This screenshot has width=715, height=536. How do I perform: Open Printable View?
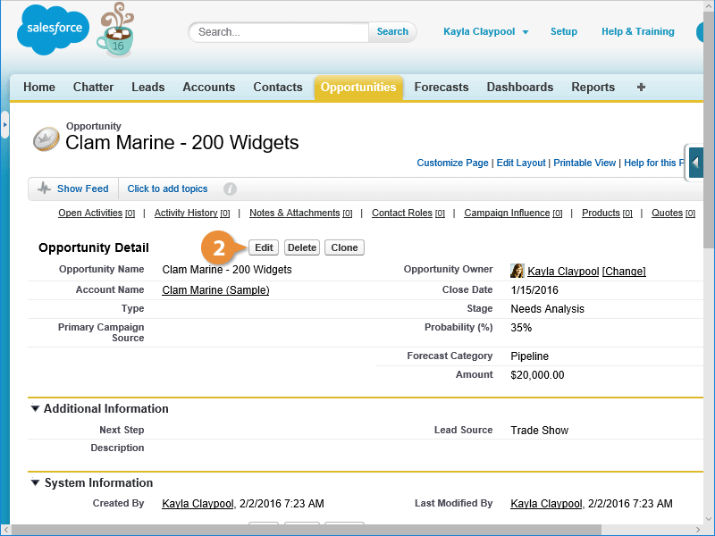585,163
